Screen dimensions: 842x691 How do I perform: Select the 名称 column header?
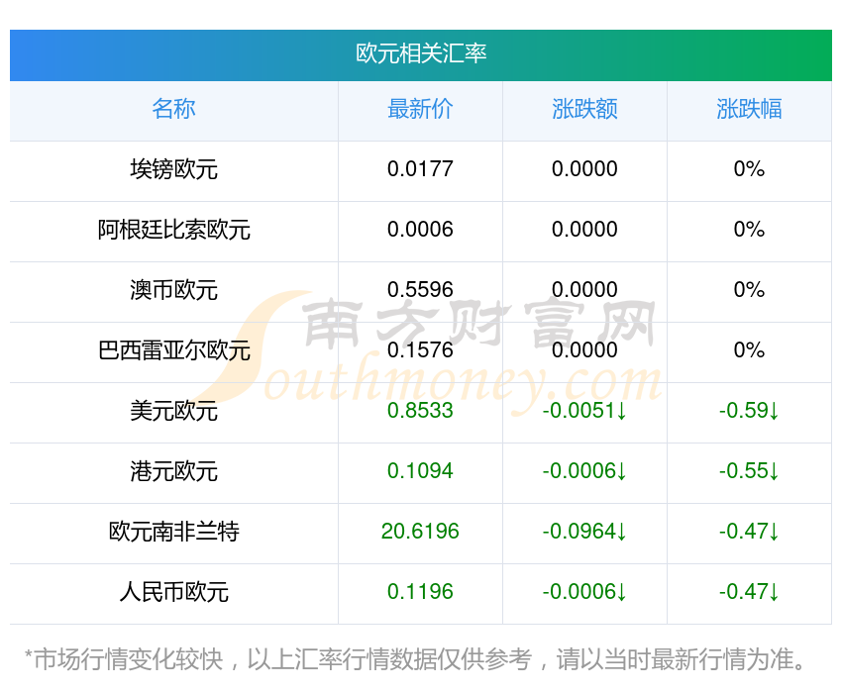point(173,109)
